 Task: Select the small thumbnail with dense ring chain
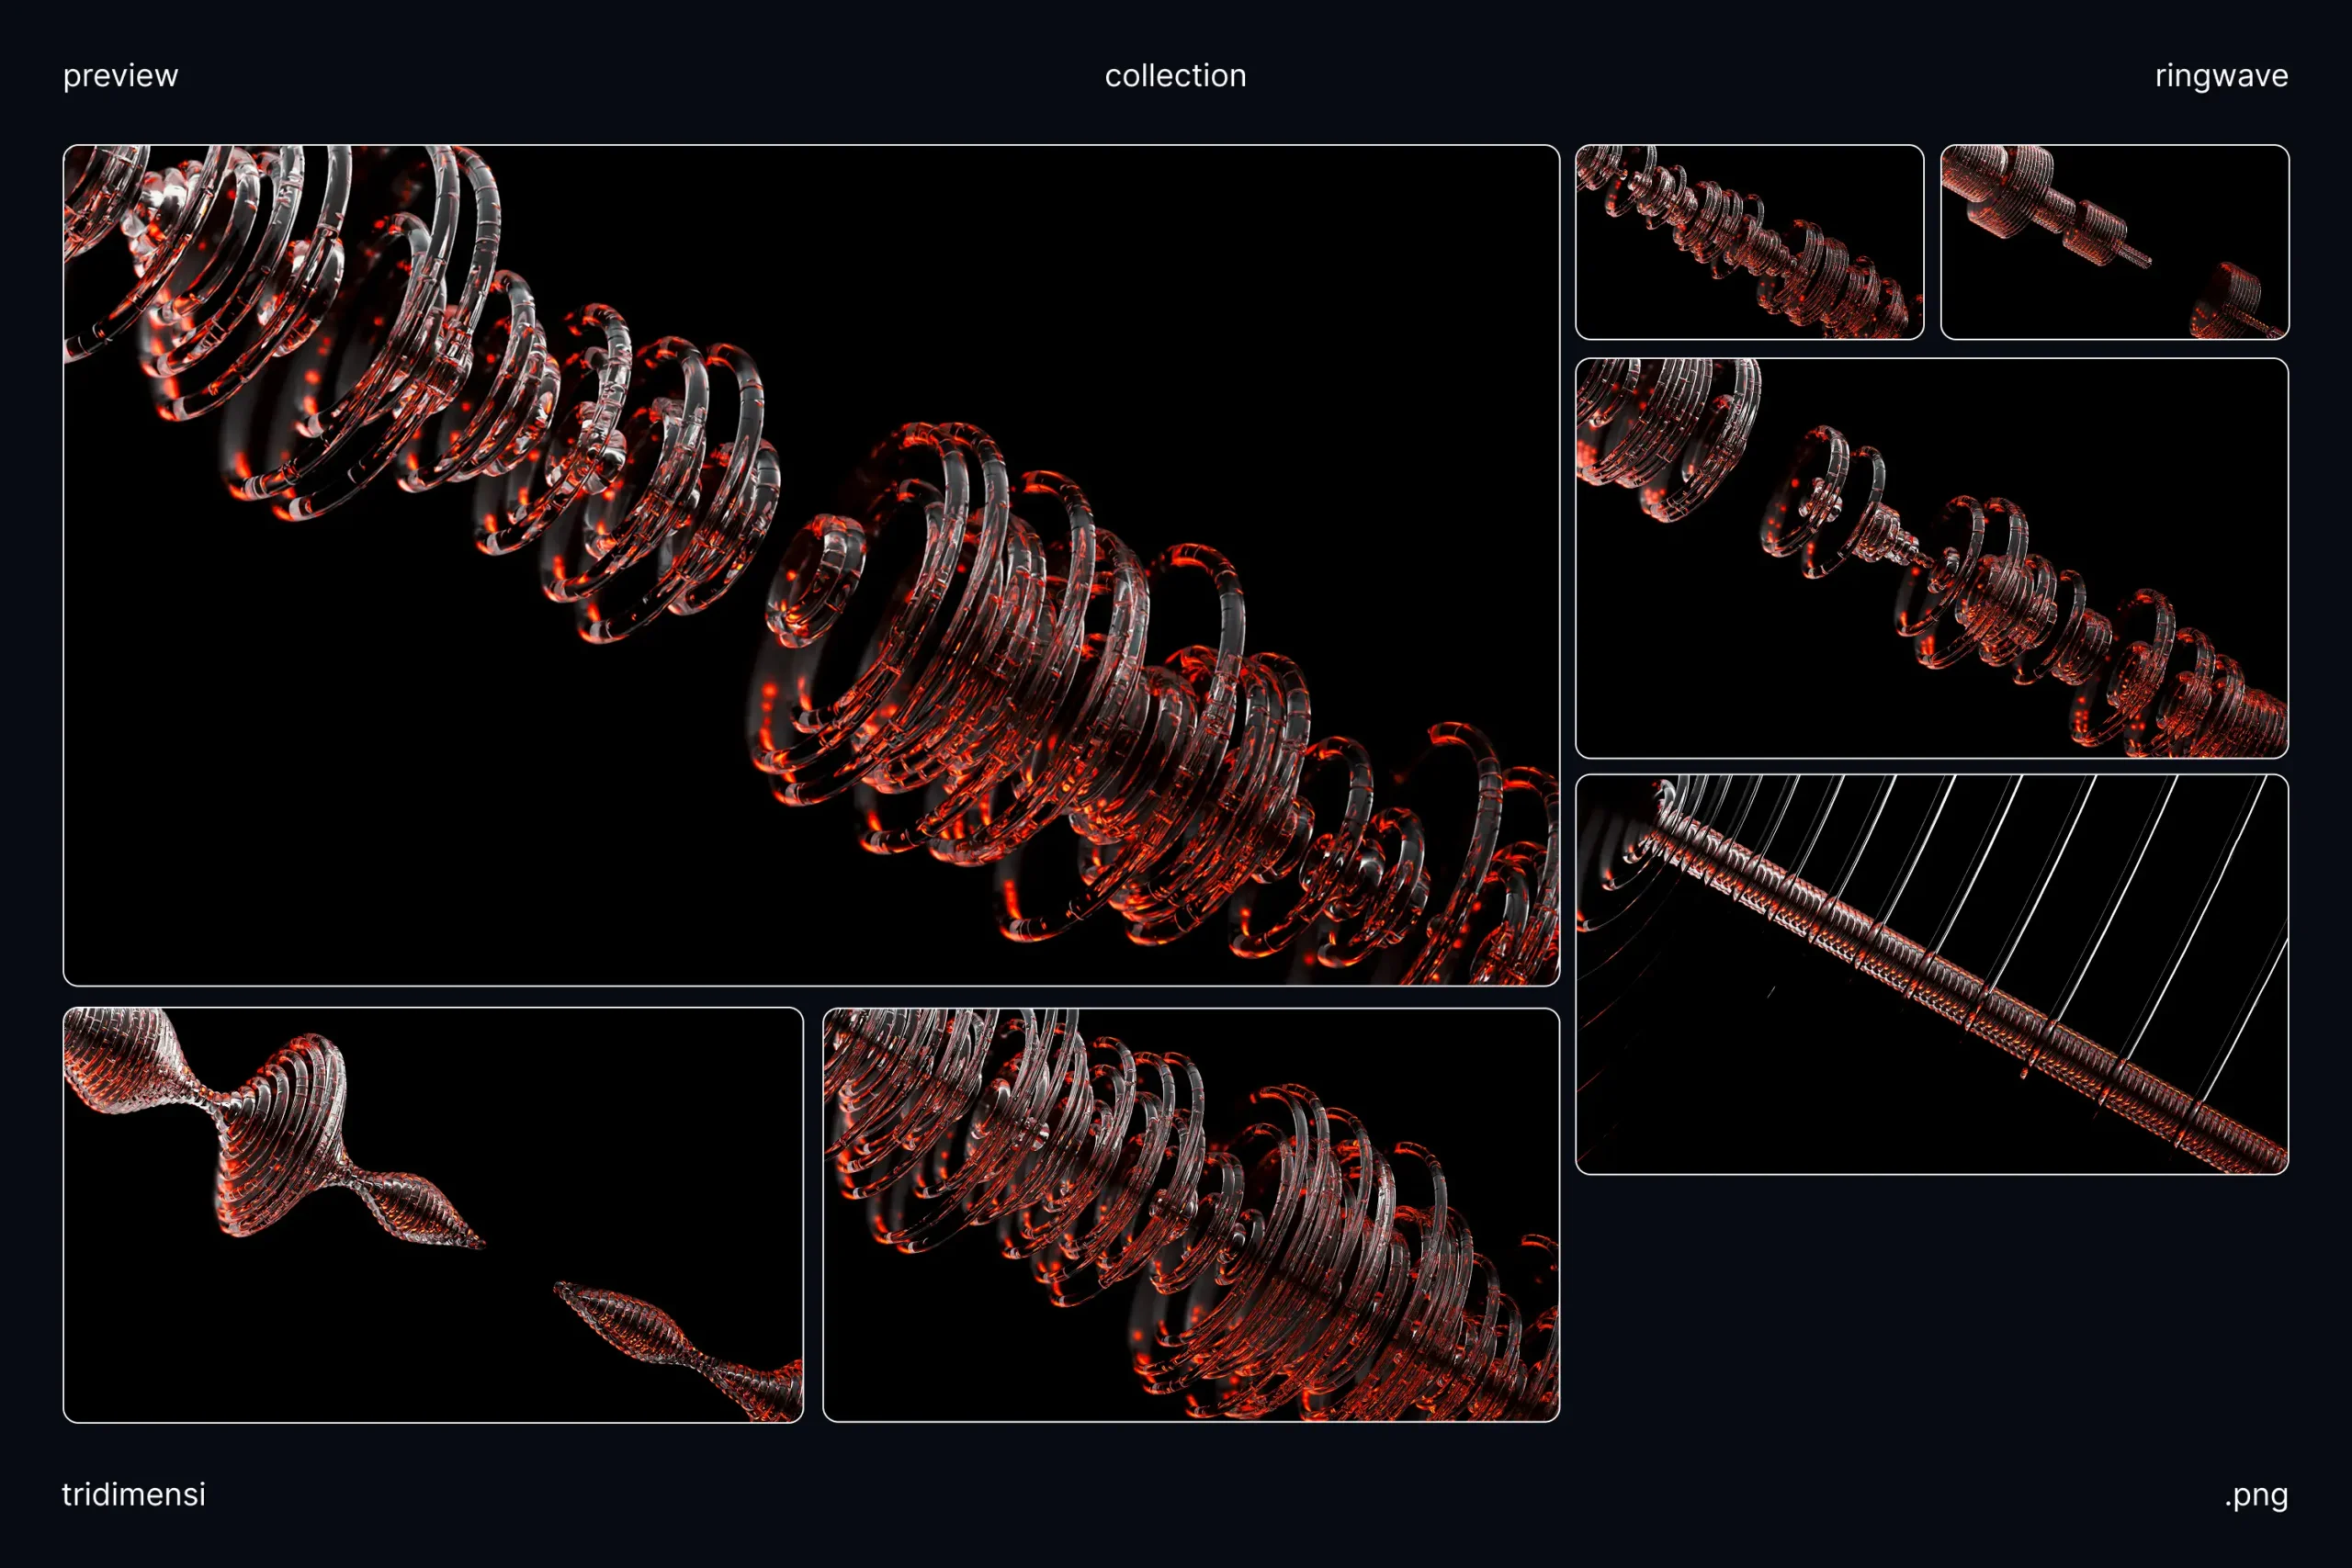[x=1748, y=242]
